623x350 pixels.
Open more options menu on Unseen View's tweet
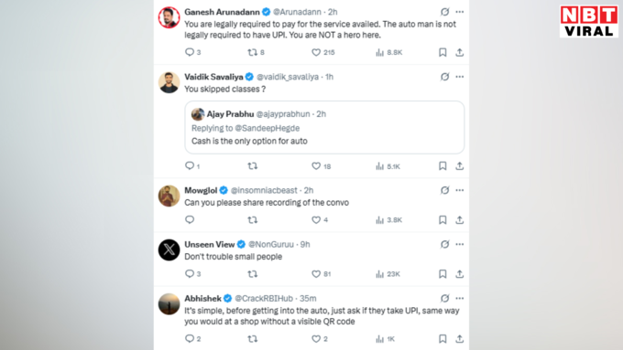click(x=460, y=244)
